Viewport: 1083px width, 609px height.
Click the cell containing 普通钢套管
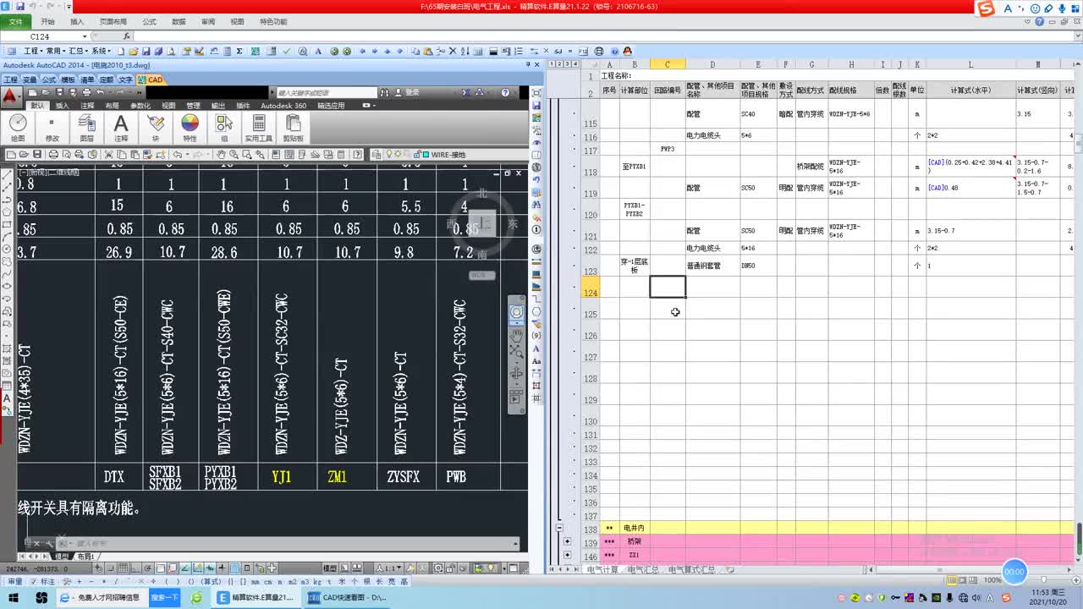point(712,266)
